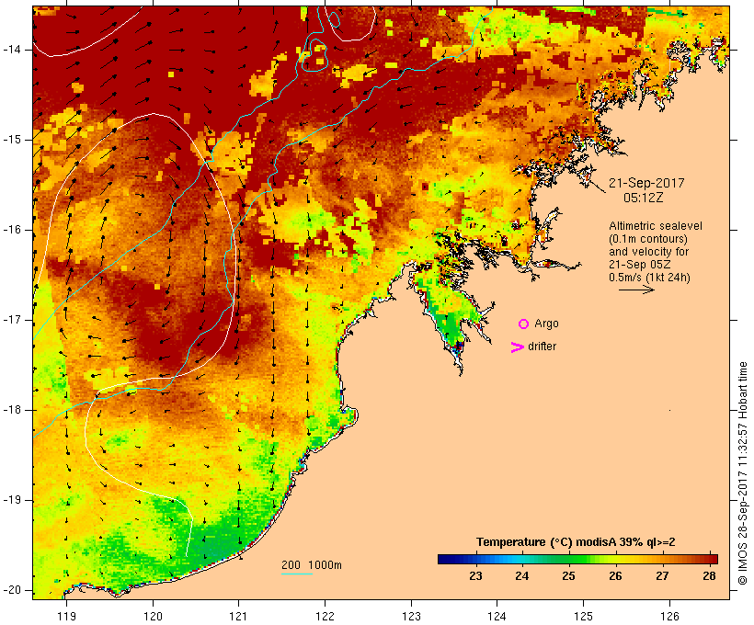Click the colorbar tick label '24'
Screen dimensions: 754x625
click(521, 576)
